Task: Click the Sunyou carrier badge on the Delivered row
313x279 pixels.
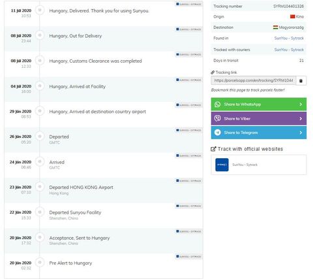Action: 188,4
